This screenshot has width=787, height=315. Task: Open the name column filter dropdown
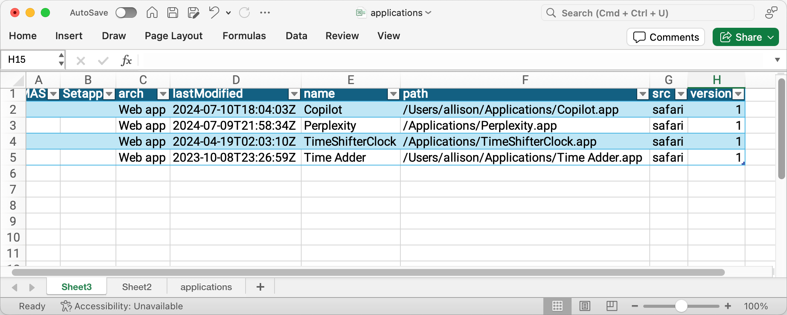(393, 94)
